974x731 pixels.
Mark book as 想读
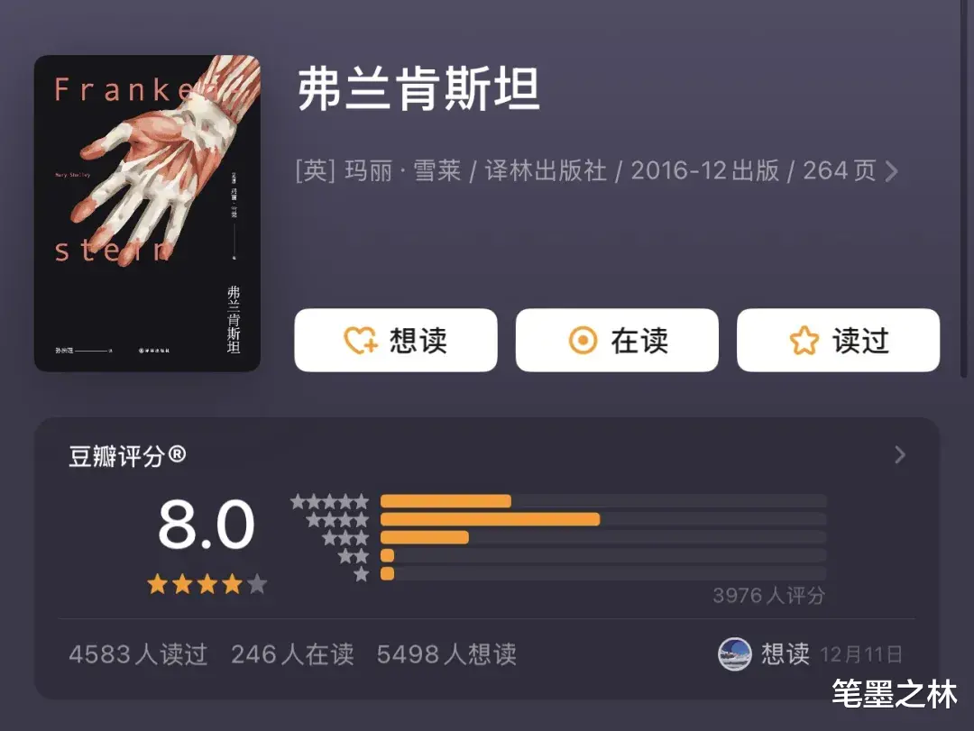[396, 341]
